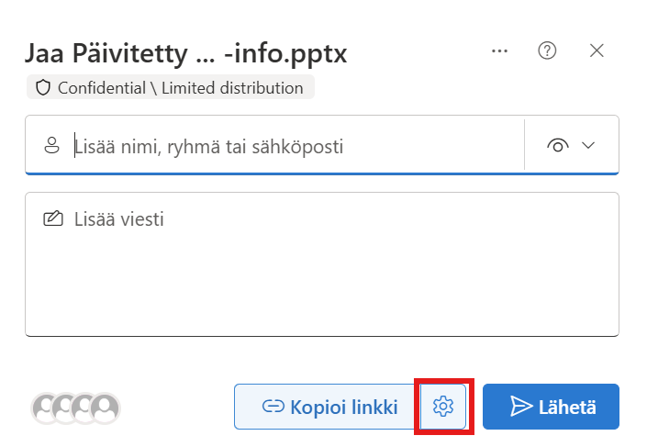Click the pencil icon in message box
The height and width of the screenshot is (447, 647).
coord(53,219)
